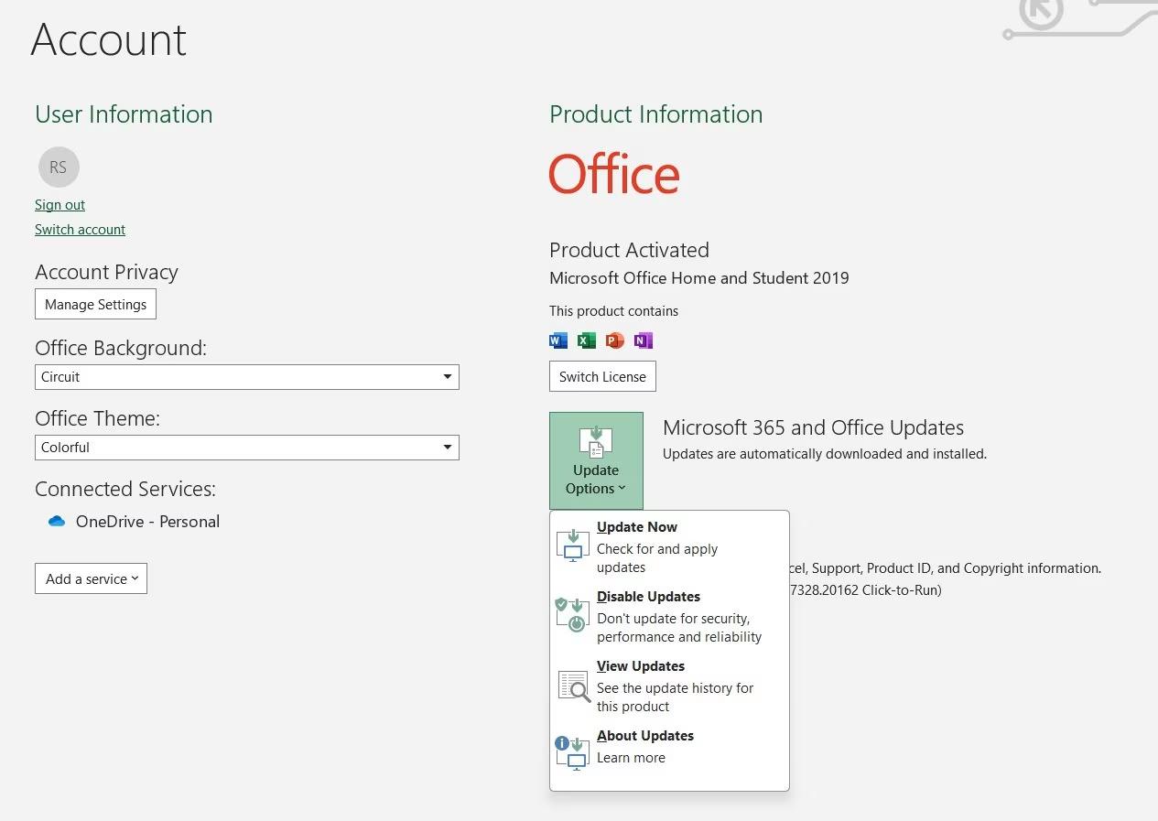Click the OneDrive cloud icon
The height and width of the screenshot is (821, 1158).
click(57, 522)
